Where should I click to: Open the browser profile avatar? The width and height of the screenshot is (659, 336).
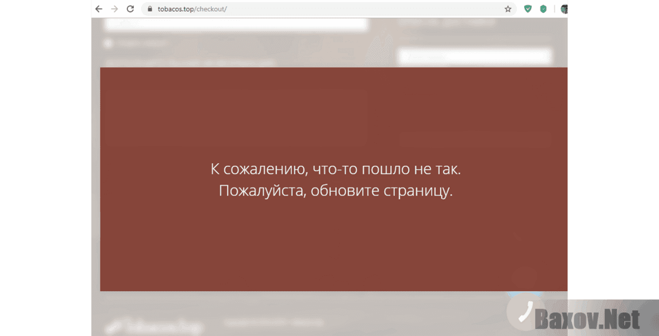click(x=564, y=9)
